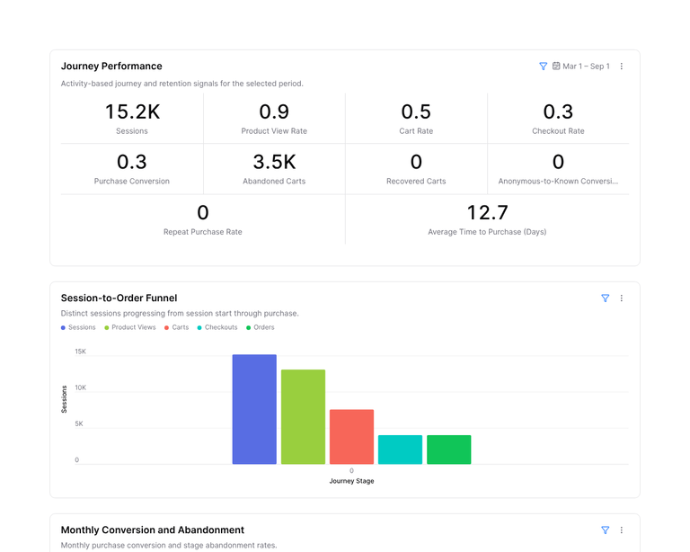Select the 0.3 Checkout Rate metric

(x=559, y=119)
